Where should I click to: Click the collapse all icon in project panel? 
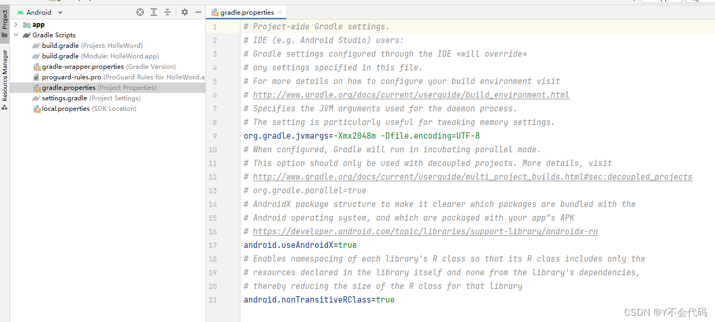167,12
